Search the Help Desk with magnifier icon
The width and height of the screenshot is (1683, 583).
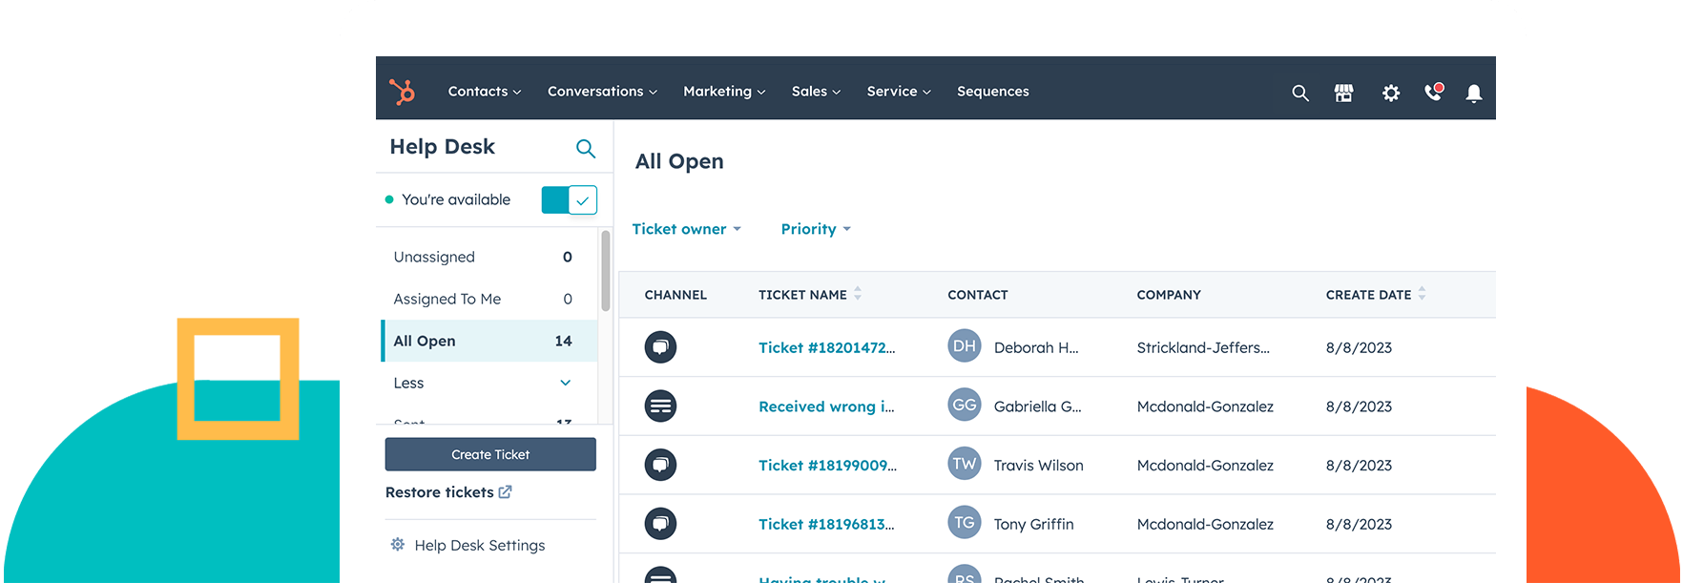(x=586, y=149)
